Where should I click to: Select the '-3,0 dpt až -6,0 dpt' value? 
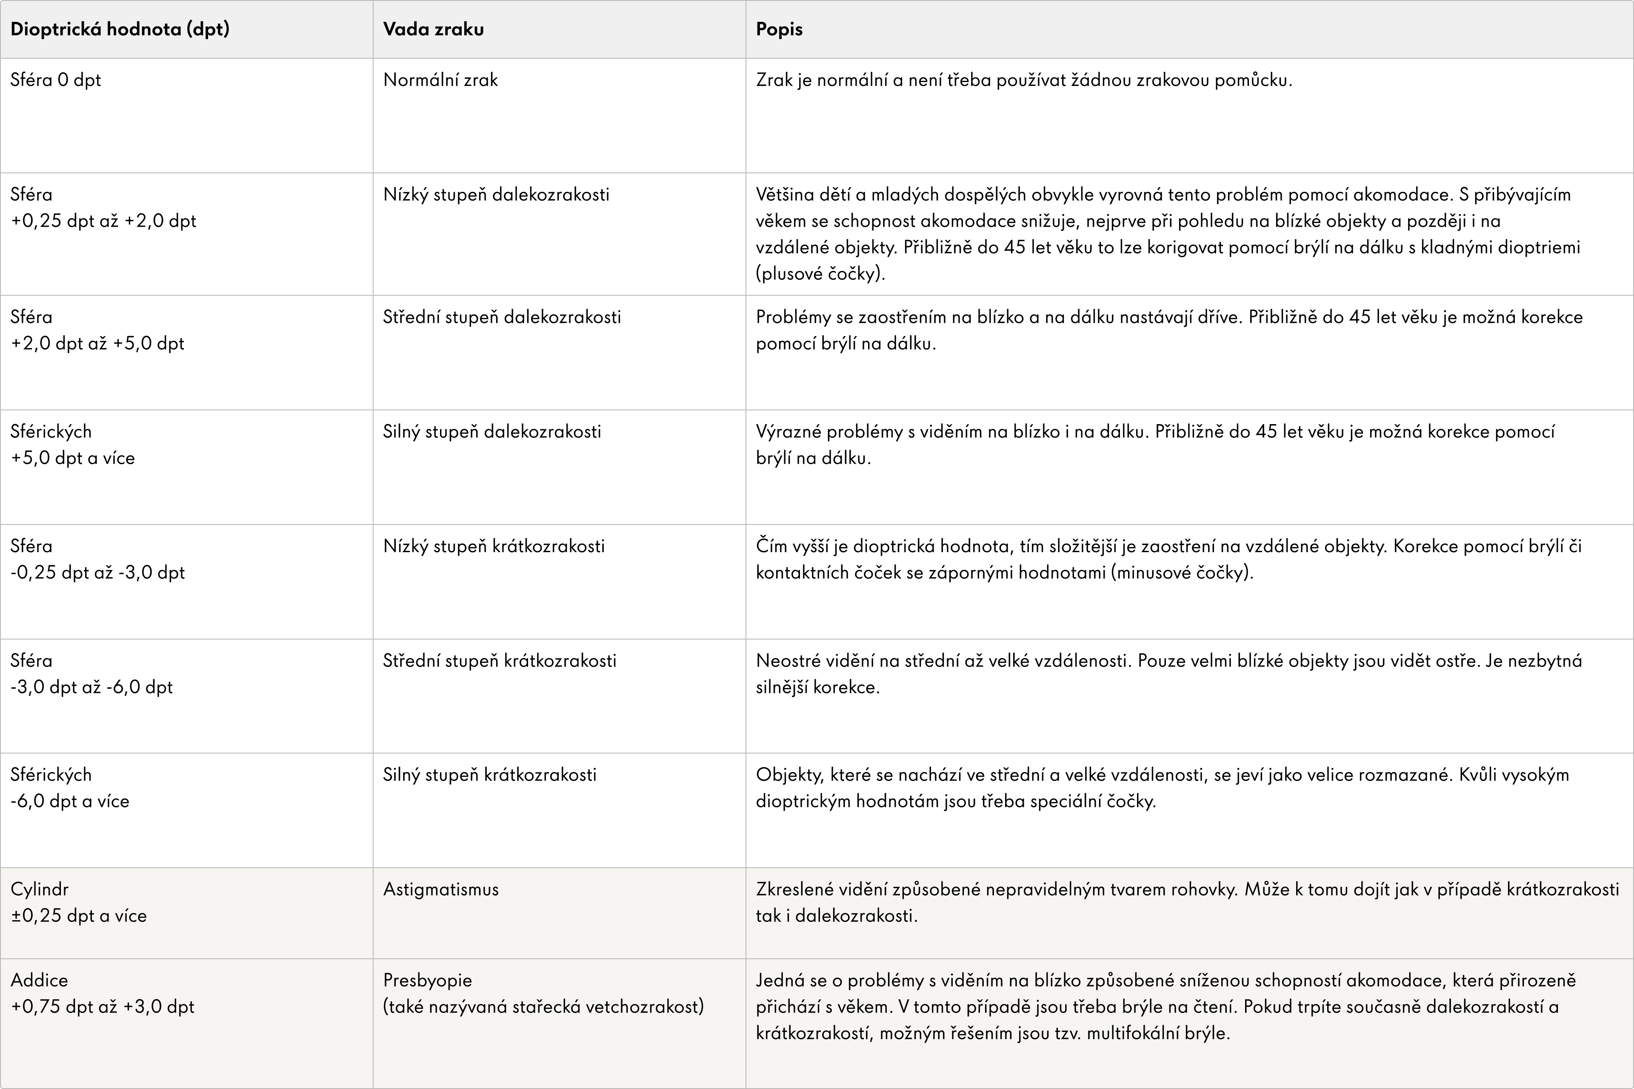[92, 687]
